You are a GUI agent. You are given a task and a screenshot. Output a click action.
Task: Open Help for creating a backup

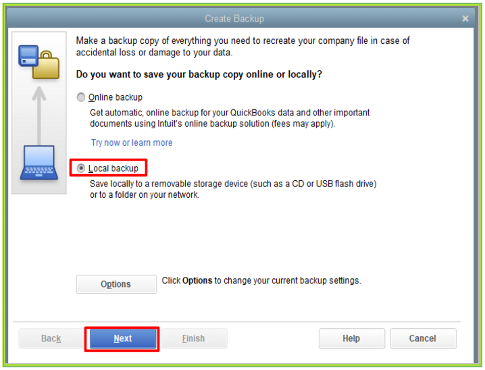pos(351,338)
